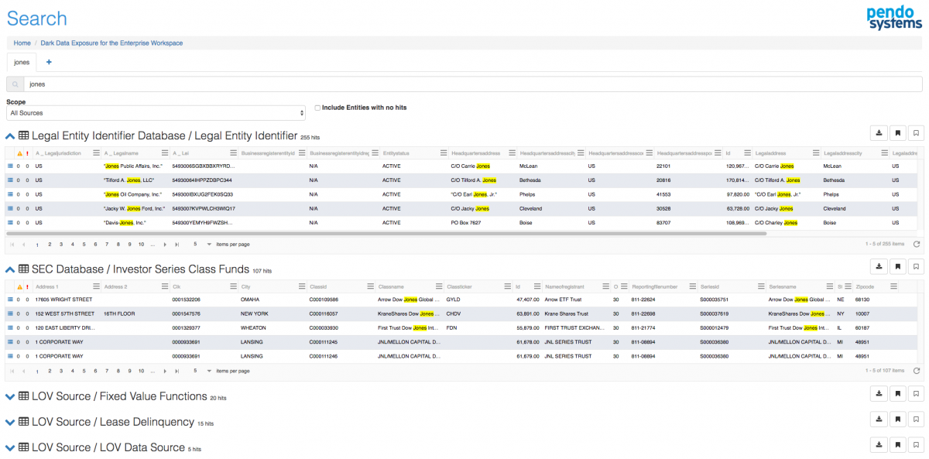
Task: Click the outline bookmark for Investor Series Class Funds
Action: click(x=916, y=266)
